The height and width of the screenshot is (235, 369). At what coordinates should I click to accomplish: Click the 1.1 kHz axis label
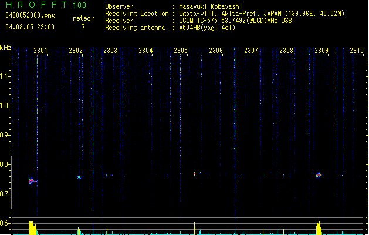coord(5,76)
